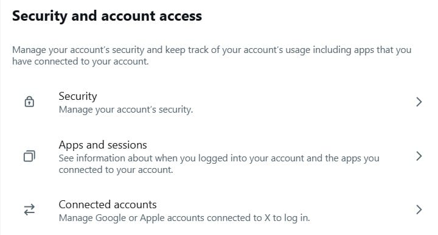Image resolution: width=438 pixels, height=235 pixels.
Task: Click the intro line starting 'Manage your account's security and keep'
Action: [212, 50]
